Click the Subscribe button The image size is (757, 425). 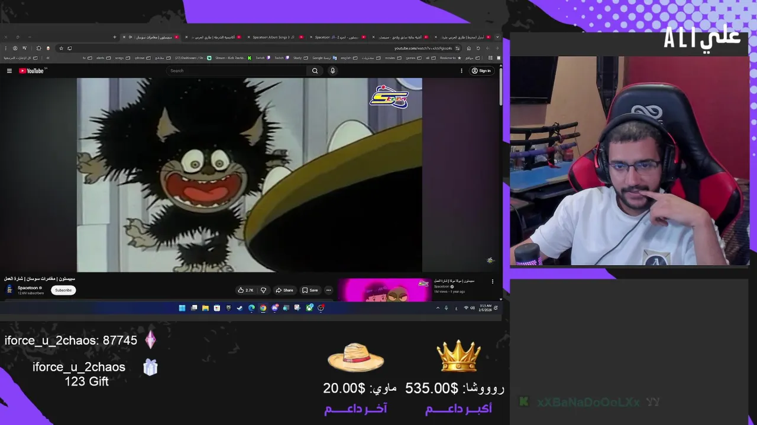63,290
